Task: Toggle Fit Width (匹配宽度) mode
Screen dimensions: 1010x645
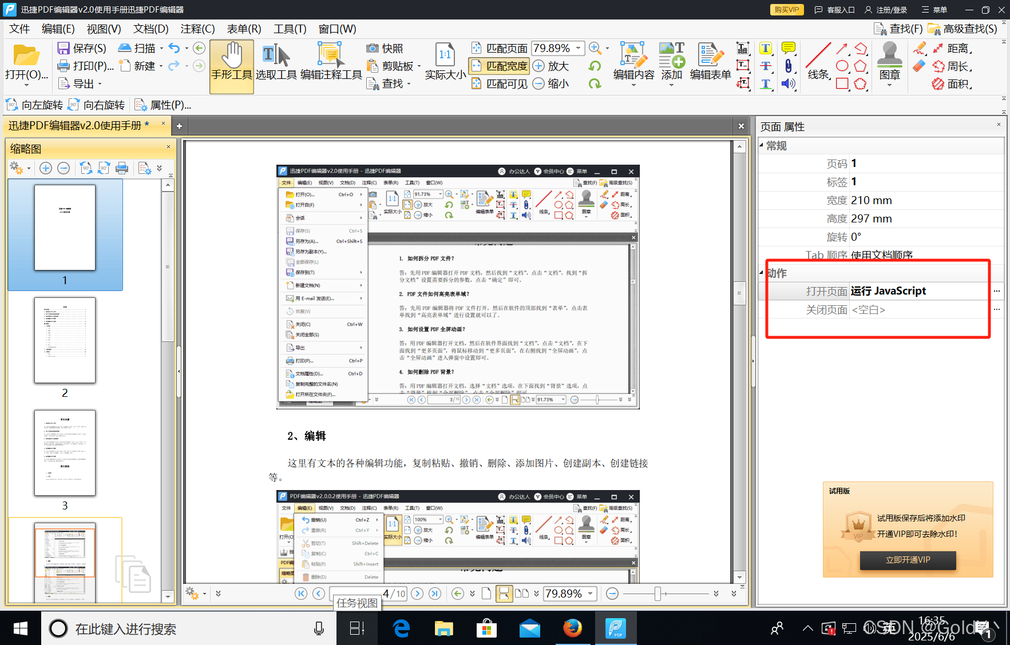Action: 499,66
